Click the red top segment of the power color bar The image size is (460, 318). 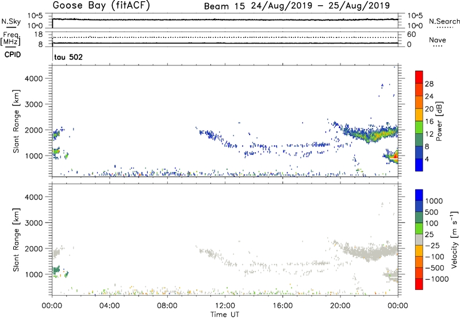[x=419, y=77]
